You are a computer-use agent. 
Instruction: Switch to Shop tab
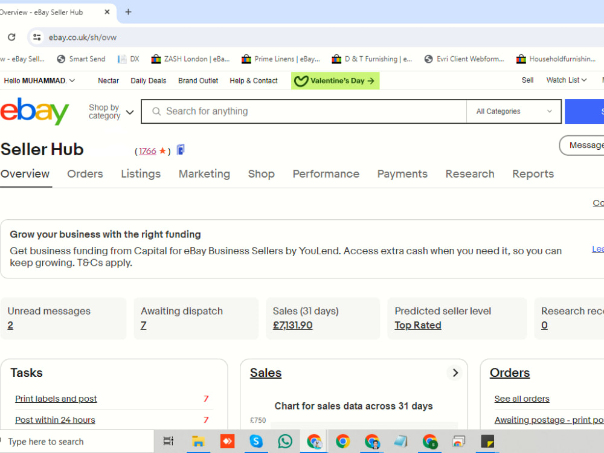pos(261,174)
